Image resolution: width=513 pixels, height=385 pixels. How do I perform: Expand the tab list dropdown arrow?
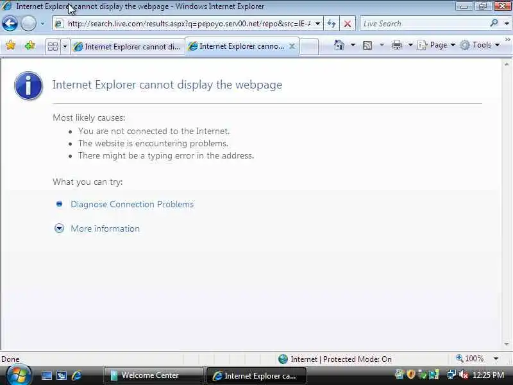65,46
